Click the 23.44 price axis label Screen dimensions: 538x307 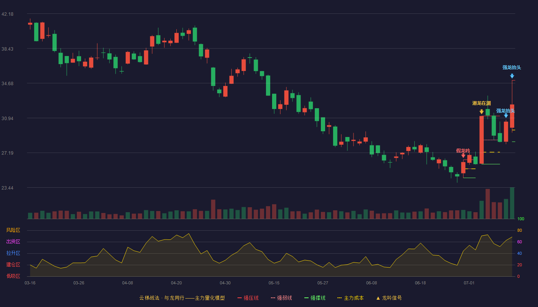point(7,188)
